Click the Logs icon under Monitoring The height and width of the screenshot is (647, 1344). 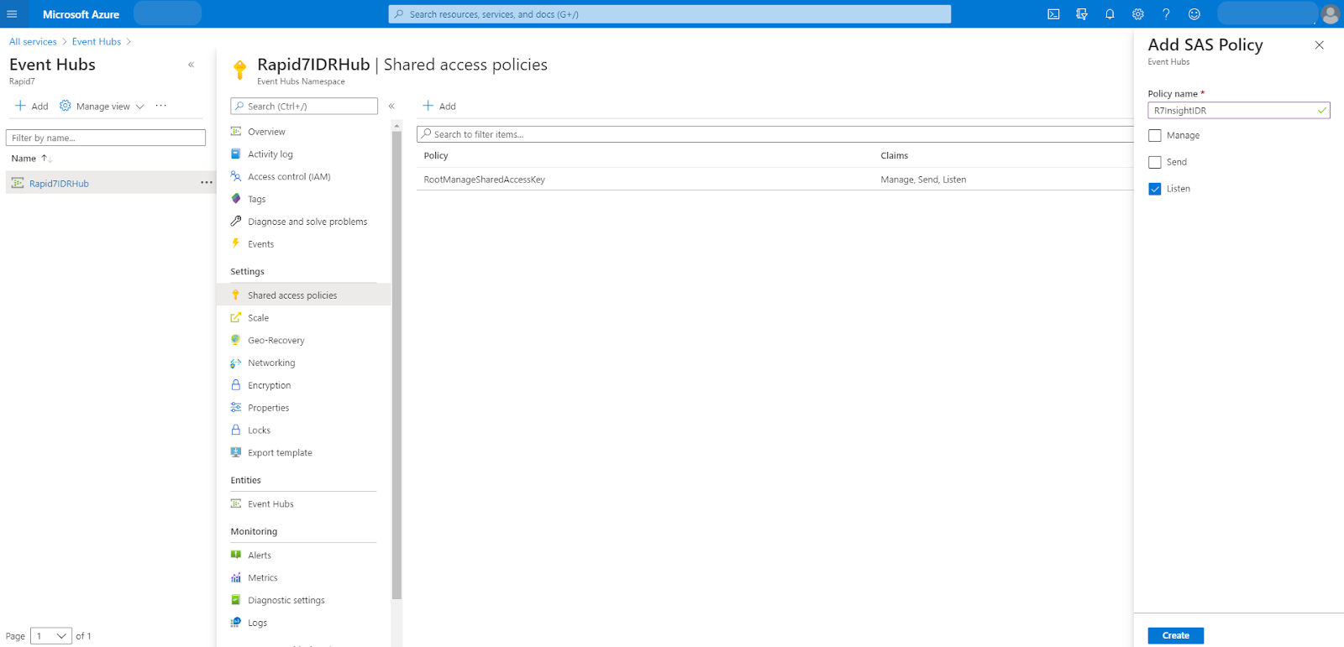point(236,622)
